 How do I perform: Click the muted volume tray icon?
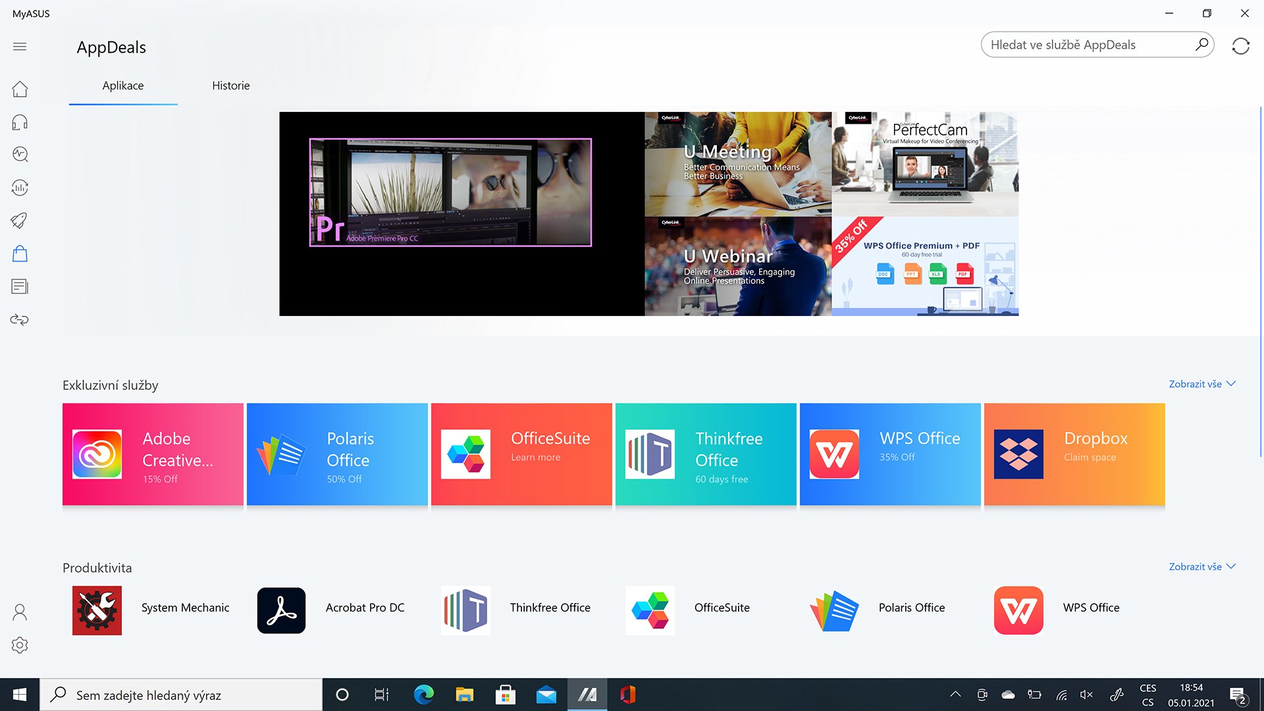click(x=1086, y=695)
